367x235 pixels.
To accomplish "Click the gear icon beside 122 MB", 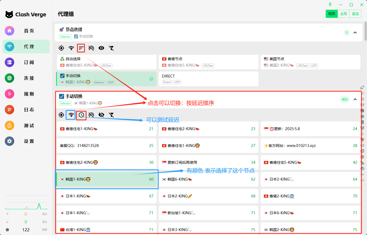I will point(7,230).
